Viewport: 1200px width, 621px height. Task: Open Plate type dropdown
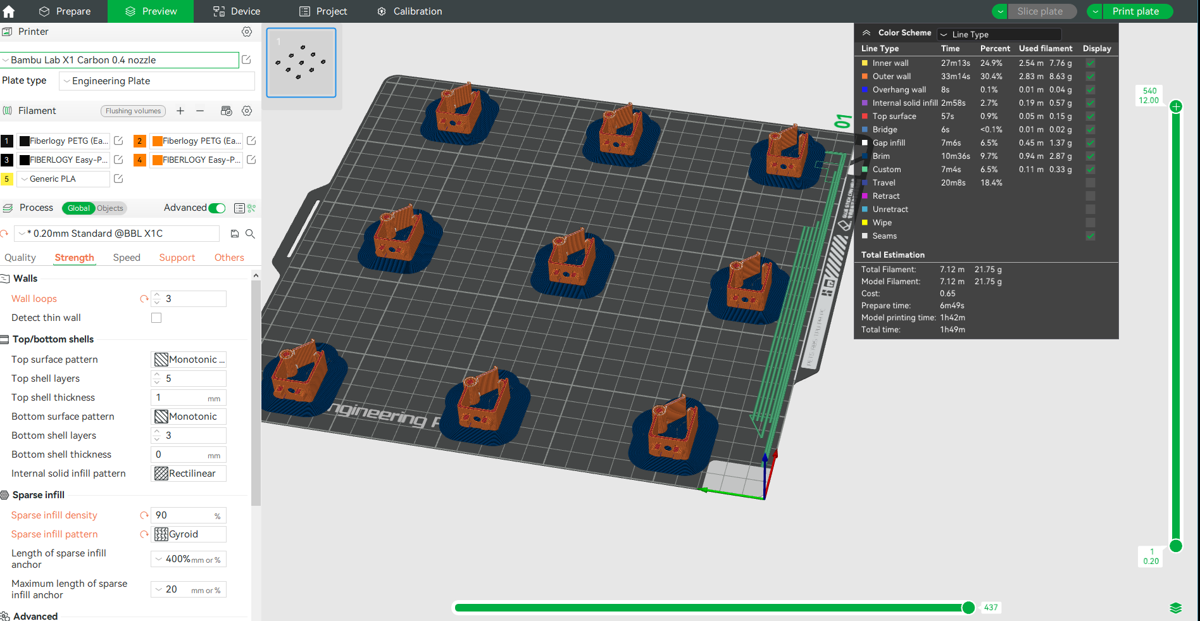157,81
